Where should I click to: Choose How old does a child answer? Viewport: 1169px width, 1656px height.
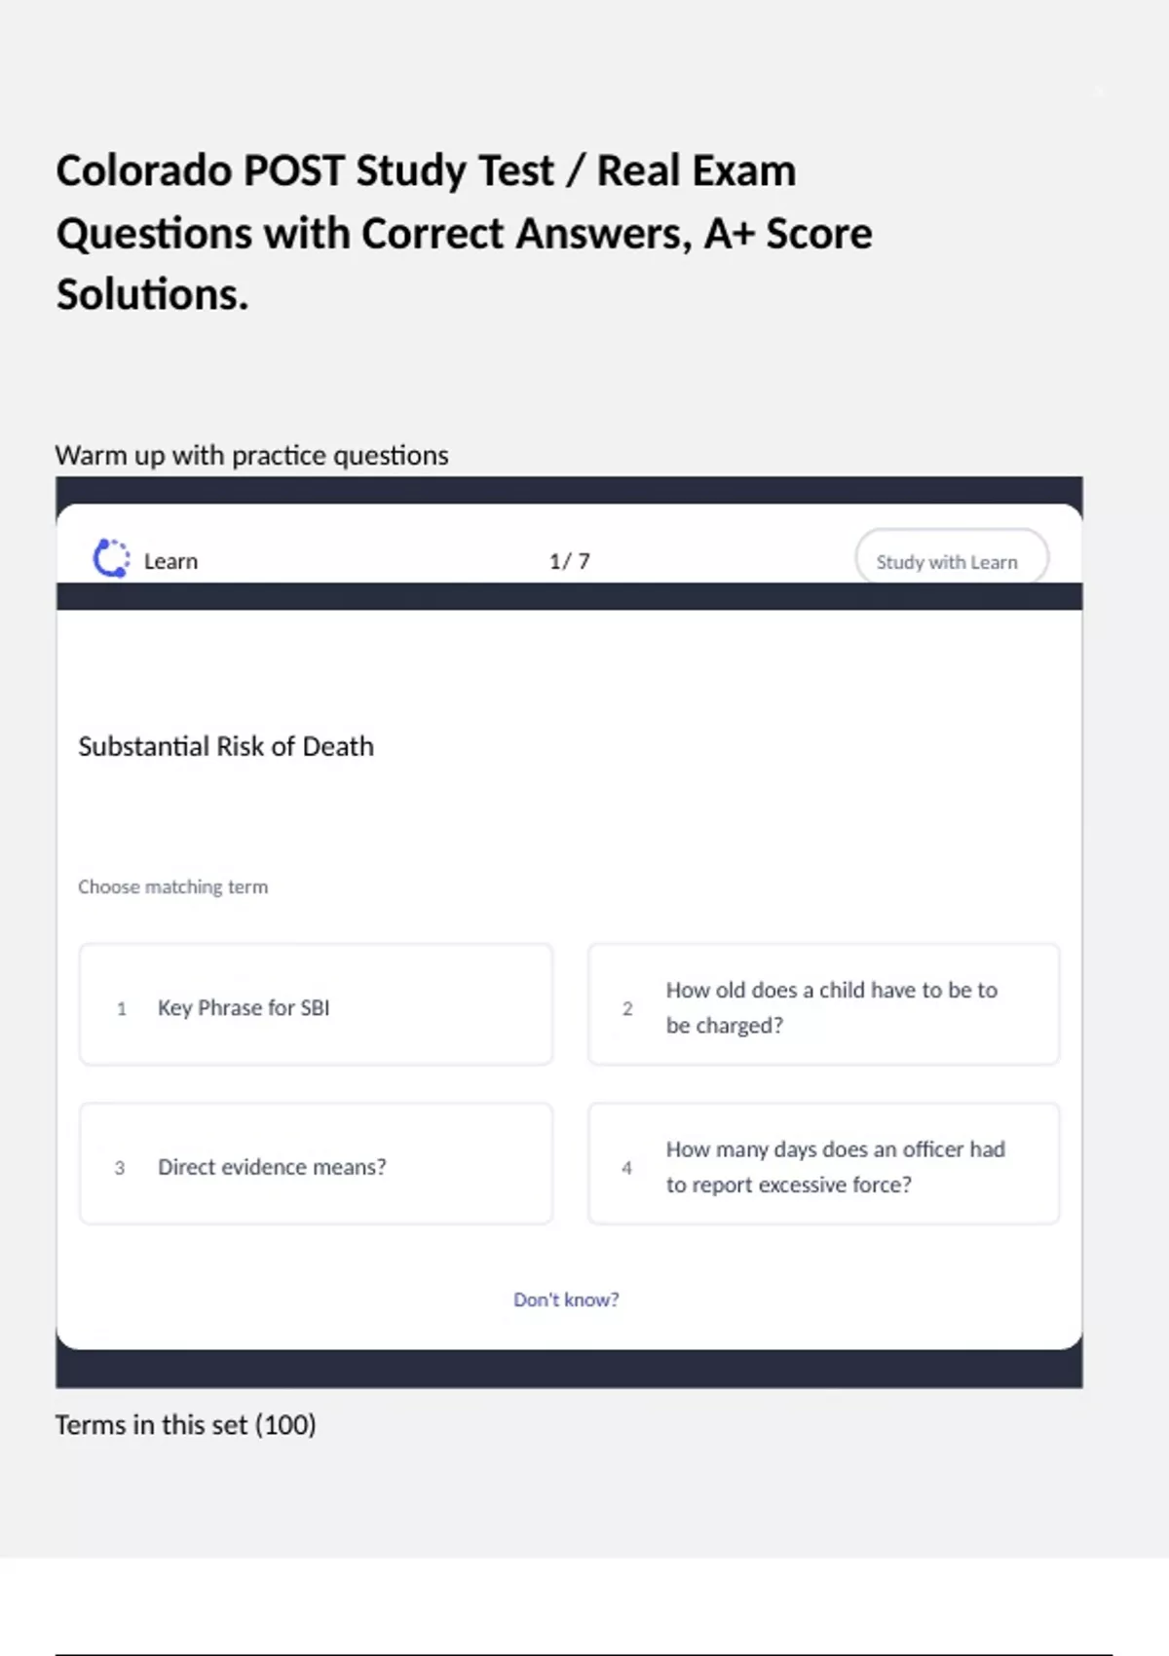pos(824,1004)
